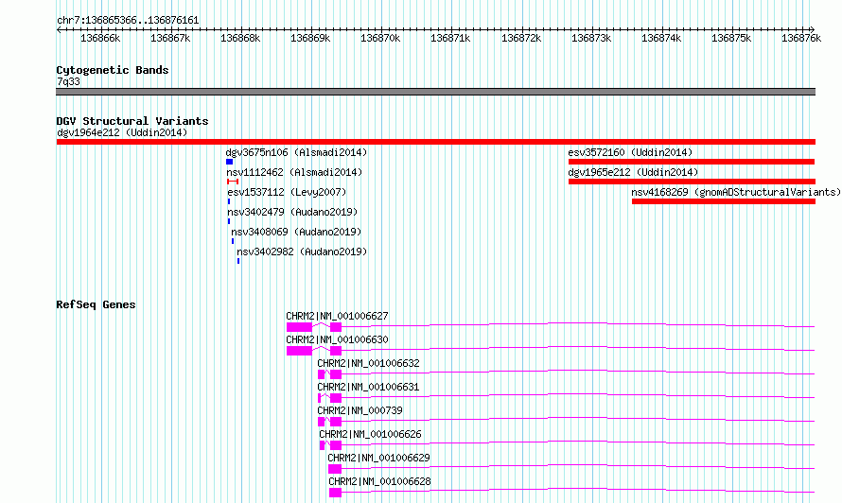Click the right arrowhead of the ruler
This screenshot has height=503, width=842.
point(813,29)
